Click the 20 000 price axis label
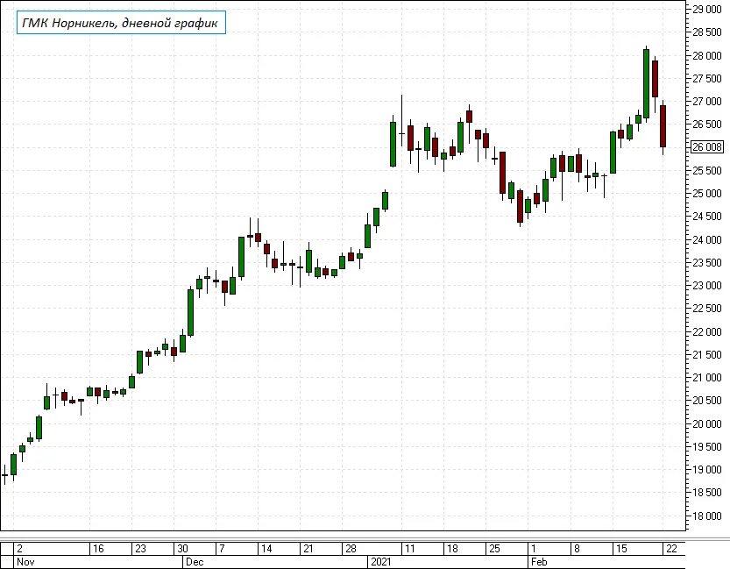730x569 pixels. 707,423
